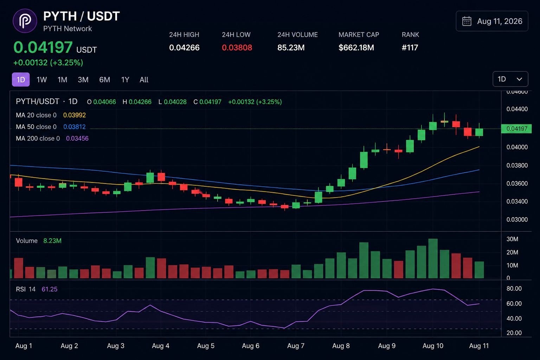Open the Aug 11, 2026 date picker
The width and height of the screenshot is (540, 360).
(x=492, y=21)
